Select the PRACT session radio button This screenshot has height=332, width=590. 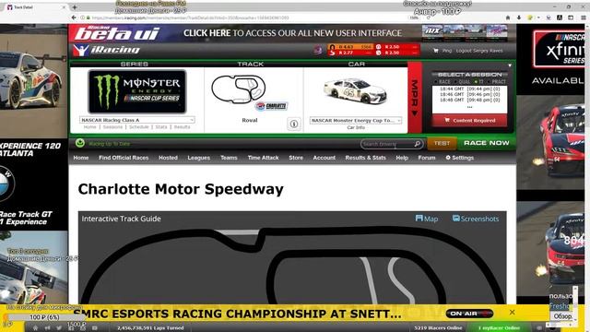click(490, 82)
